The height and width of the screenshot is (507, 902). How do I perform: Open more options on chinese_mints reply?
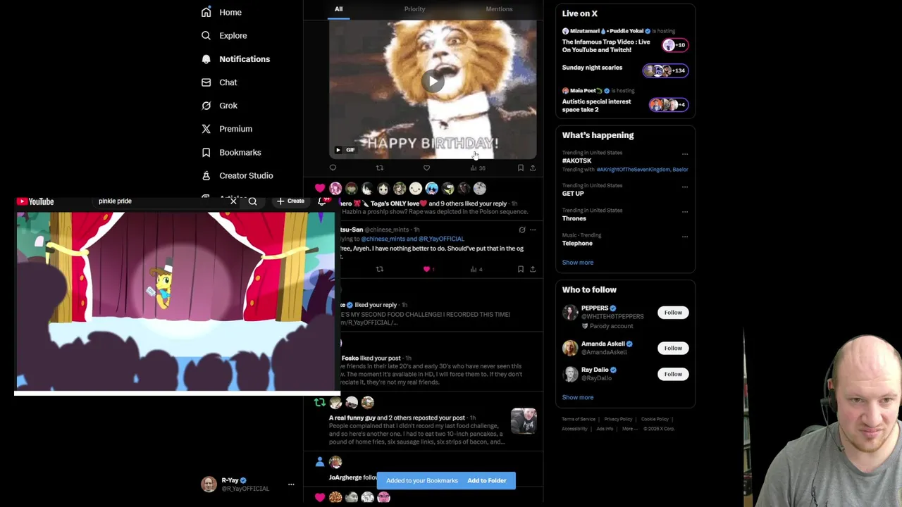pyautogui.click(x=533, y=230)
